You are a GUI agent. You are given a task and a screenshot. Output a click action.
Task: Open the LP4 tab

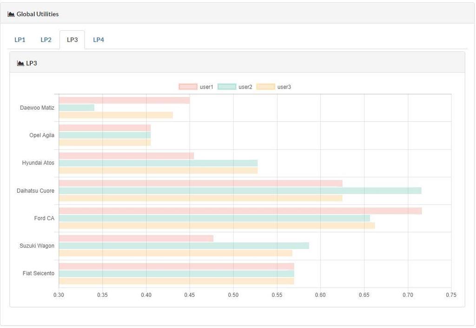click(99, 40)
